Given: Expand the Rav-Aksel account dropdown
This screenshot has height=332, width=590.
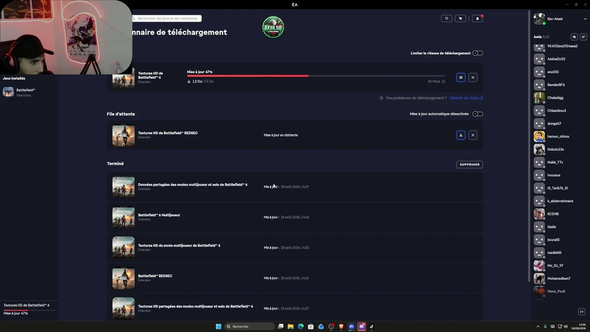Looking at the screenshot, I should tap(585, 19).
